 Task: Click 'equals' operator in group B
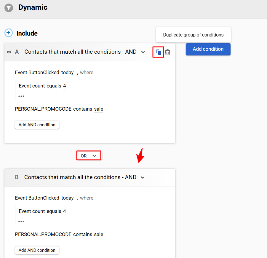(54, 211)
